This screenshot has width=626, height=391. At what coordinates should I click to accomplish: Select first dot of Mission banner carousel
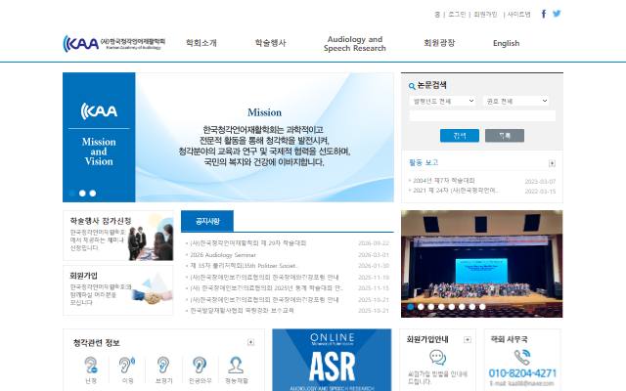coord(71,194)
